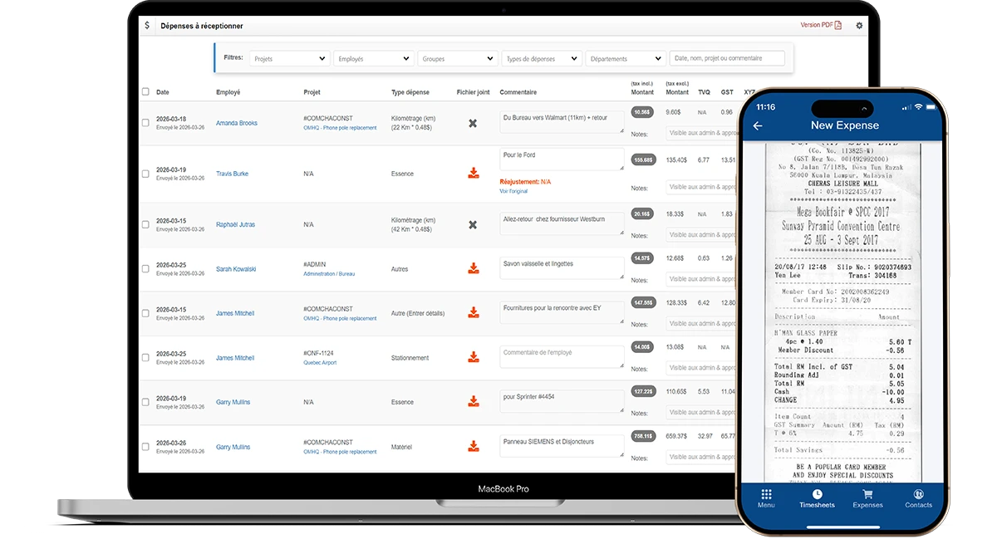This screenshot has width=997, height=539.
Task: Download attached file for Travis Burke expense
Action: pos(474,173)
